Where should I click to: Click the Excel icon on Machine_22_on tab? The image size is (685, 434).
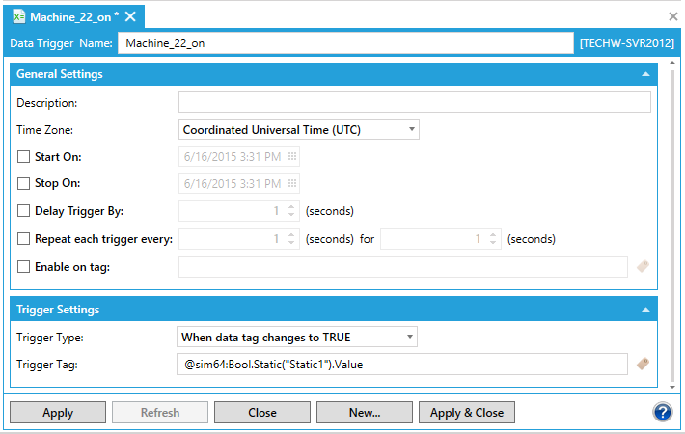(x=18, y=16)
